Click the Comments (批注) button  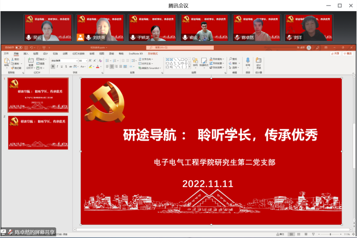(x=348, y=54)
